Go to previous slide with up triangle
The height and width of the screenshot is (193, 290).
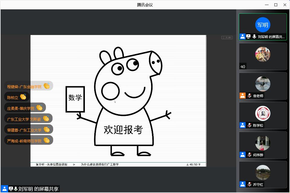[x=188, y=165]
